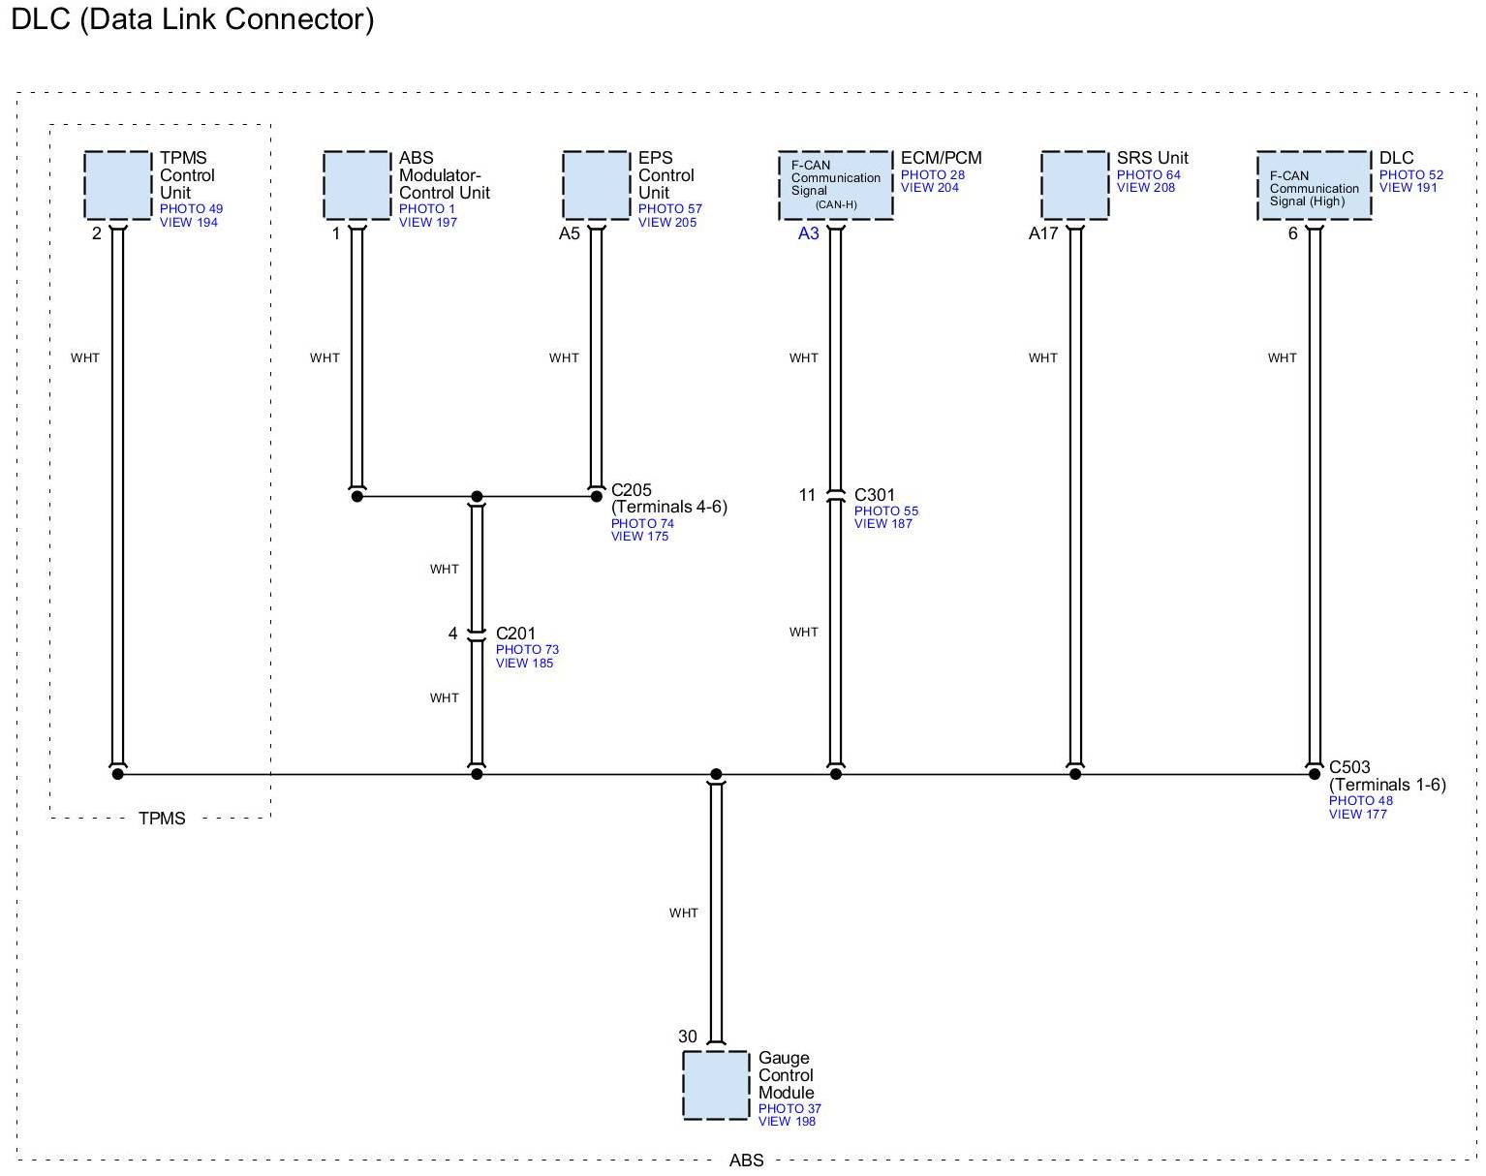Click the Gauge Control Module box
The height and width of the screenshot is (1176, 1486).
pyautogui.click(x=716, y=1085)
